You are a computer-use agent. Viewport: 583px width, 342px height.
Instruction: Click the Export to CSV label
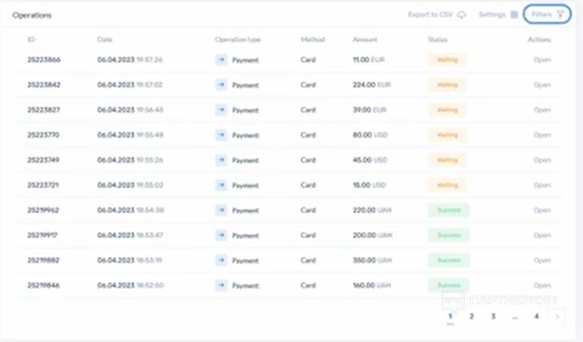tap(430, 14)
